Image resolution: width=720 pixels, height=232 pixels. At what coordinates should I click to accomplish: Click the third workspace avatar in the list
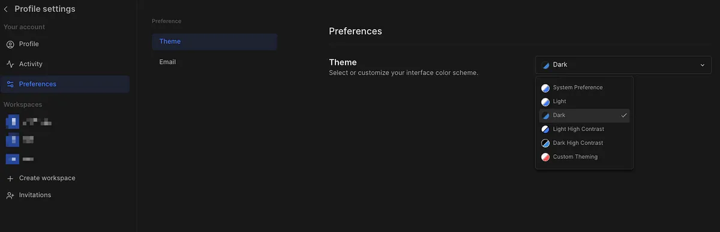pos(13,159)
